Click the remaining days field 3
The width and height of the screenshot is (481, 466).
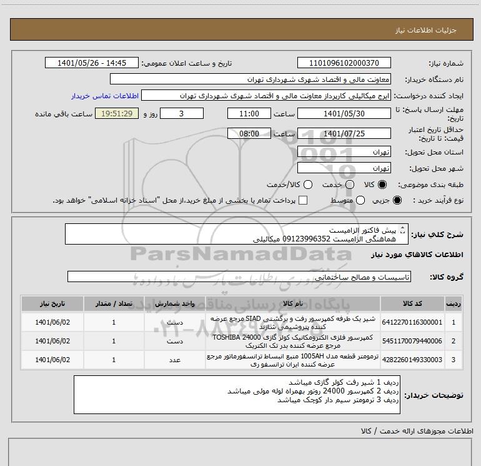182,113
